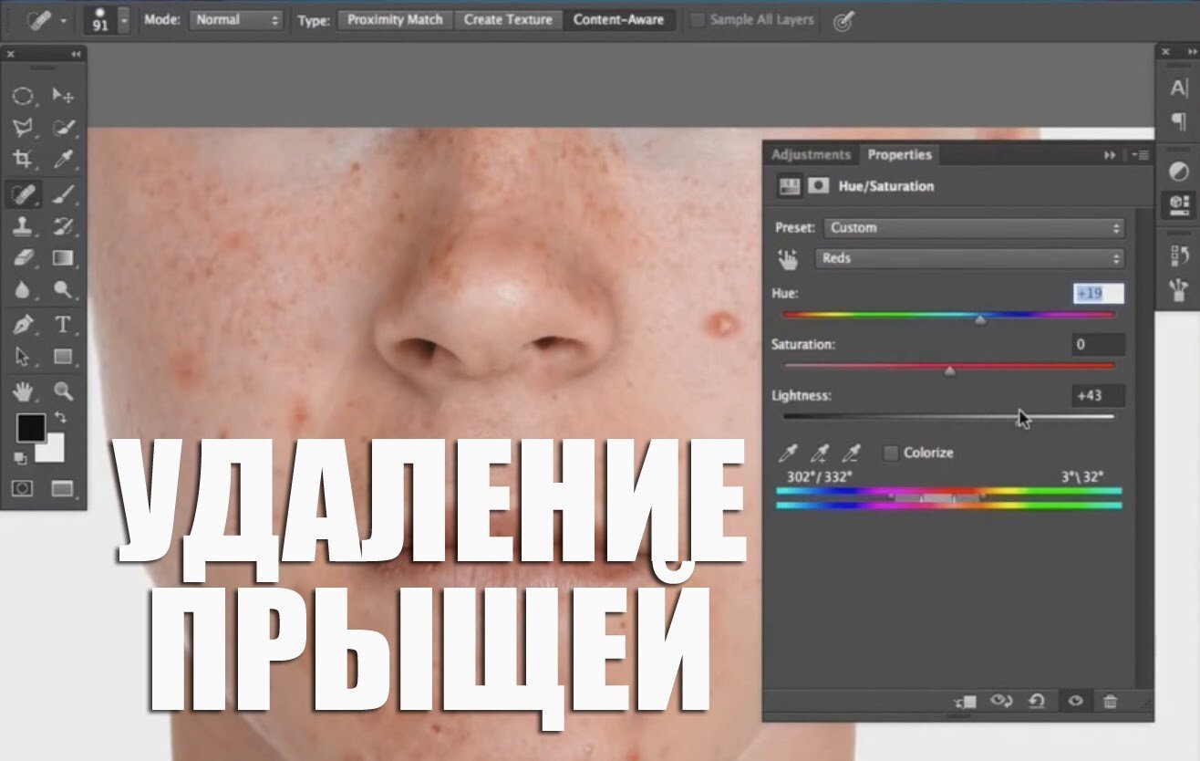The width and height of the screenshot is (1200, 761).
Task: Enable the Colorize checkbox
Action: [891, 453]
